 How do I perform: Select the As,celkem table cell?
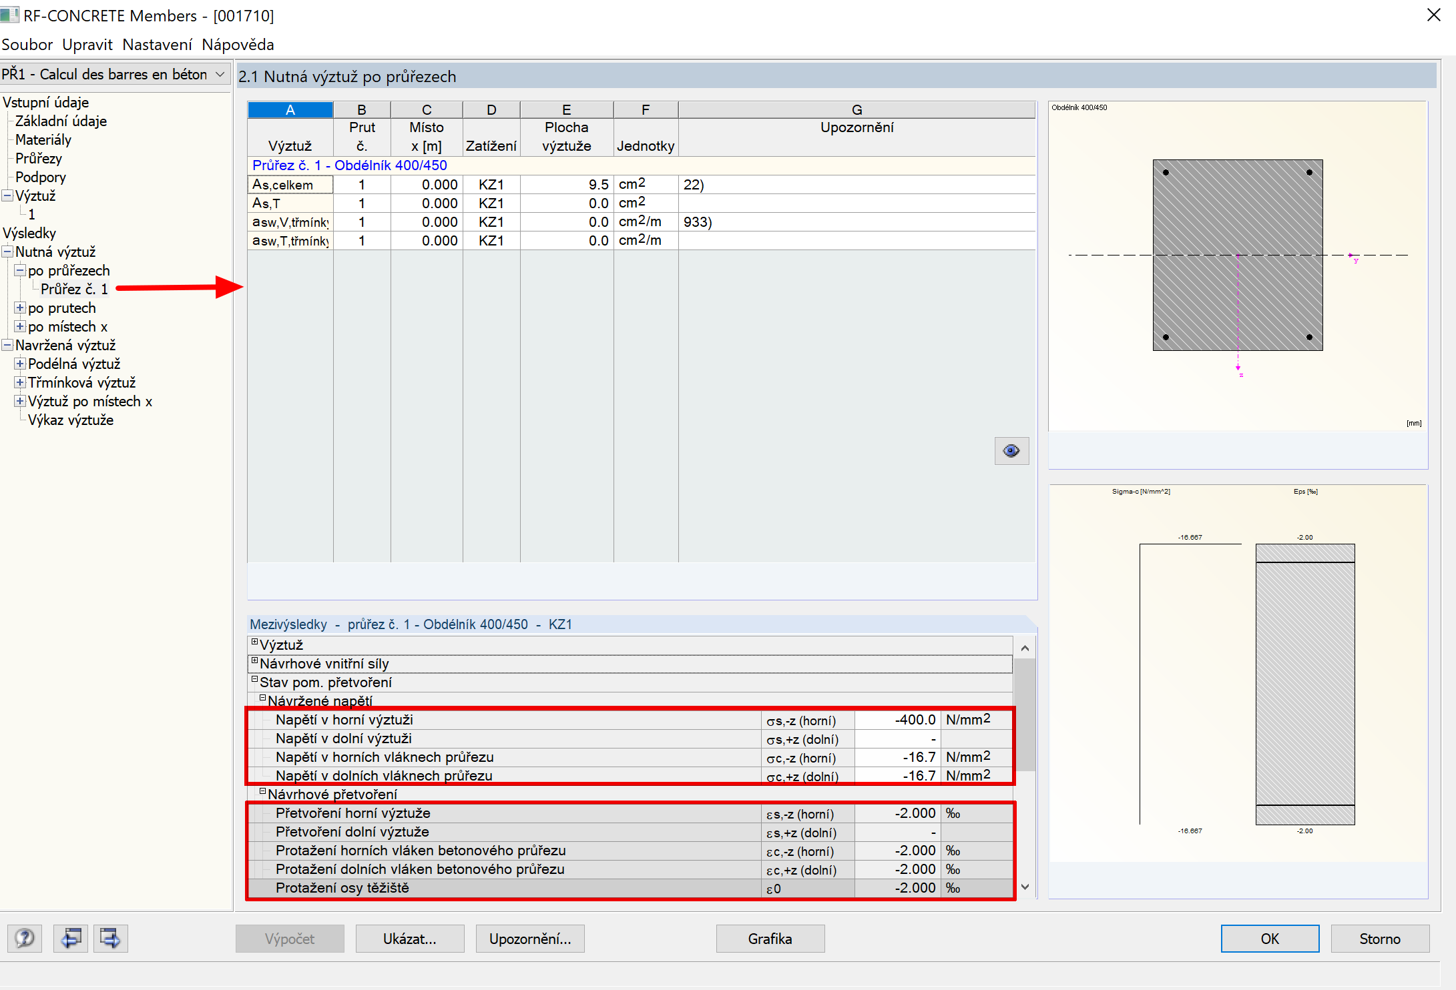tap(290, 185)
